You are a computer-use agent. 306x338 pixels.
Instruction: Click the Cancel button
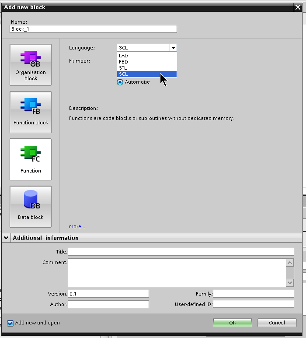tap(277, 323)
